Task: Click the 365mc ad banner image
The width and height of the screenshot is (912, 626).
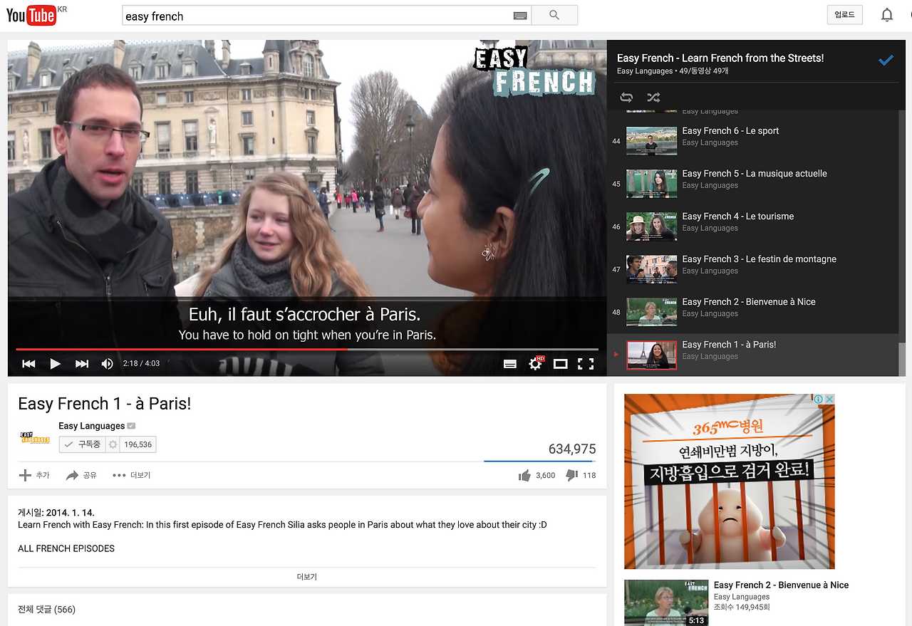Action: click(729, 481)
